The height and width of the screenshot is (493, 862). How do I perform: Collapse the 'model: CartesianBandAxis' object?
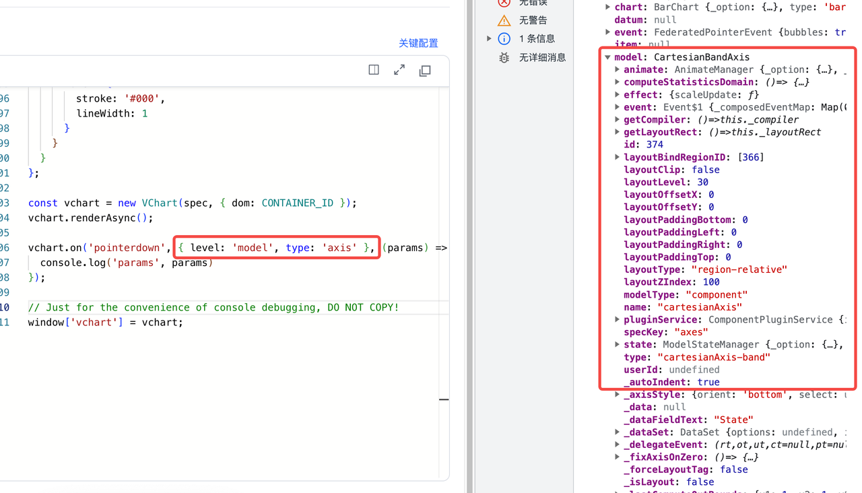608,57
